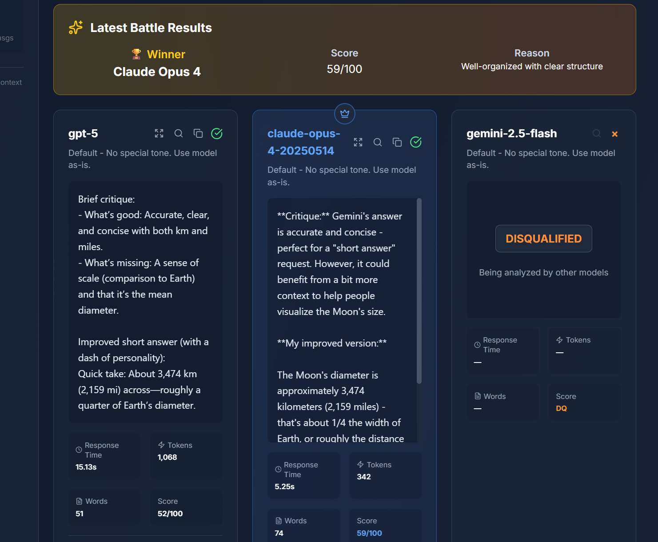The width and height of the screenshot is (658, 542).
Task: Open search in the gemini-2.5-flash card
Action: pos(596,133)
